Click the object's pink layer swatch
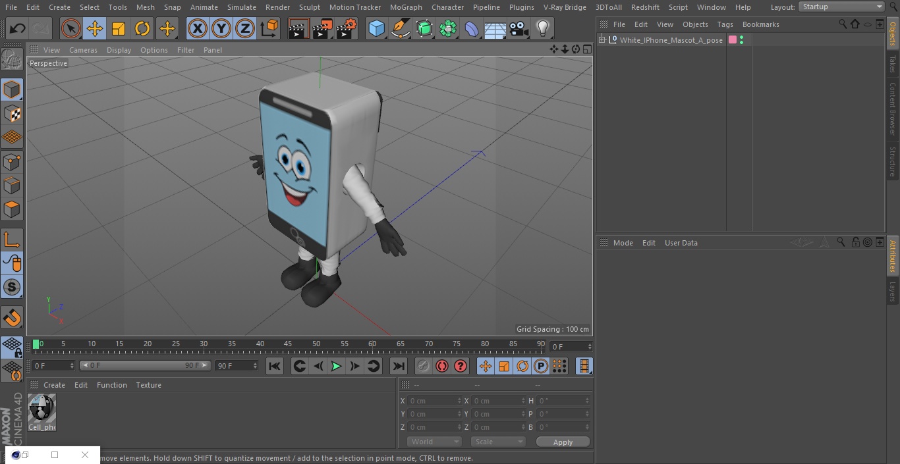This screenshot has width=900, height=464. click(x=732, y=40)
